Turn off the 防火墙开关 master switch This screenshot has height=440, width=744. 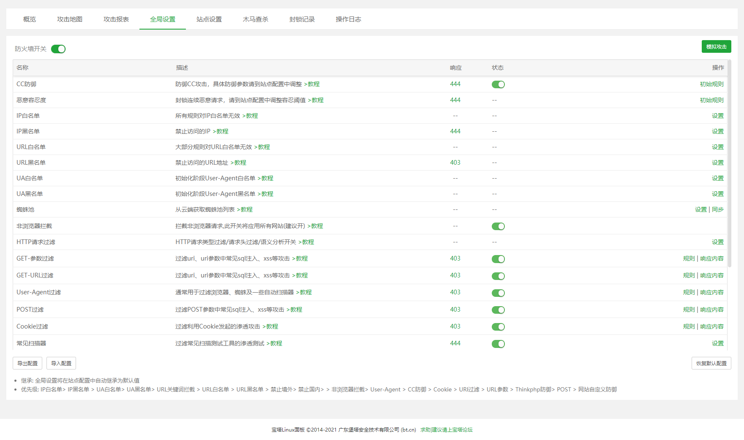(58, 49)
